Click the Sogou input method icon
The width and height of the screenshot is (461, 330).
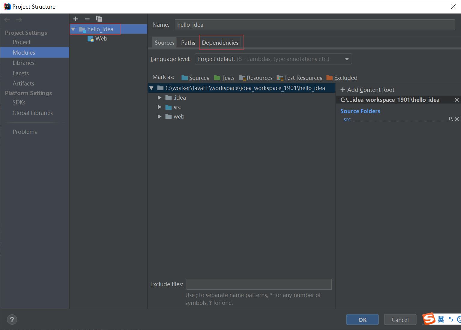pyautogui.click(x=429, y=319)
